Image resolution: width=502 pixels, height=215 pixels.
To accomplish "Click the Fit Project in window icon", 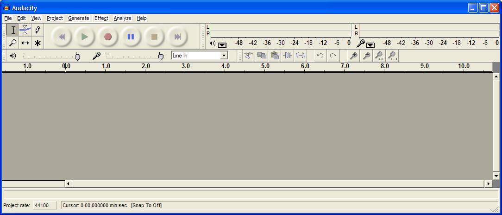I will pyautogui.click(x=392, y=56).
